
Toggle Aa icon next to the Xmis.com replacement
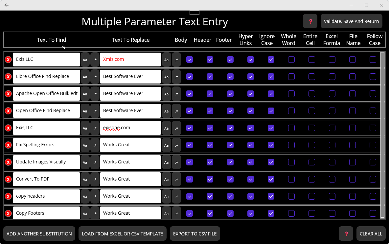[x=166, y=60]
